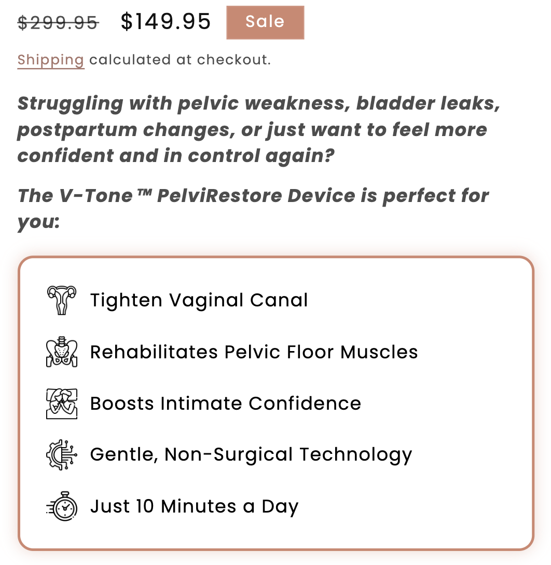Image resolution: width=551 pixels, height=565 pixels.
Task: Click the gear circuit technology icon
Action: 62,454
